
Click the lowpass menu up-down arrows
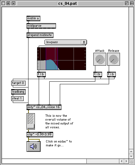pyautogui.click(x=84, y=42)
